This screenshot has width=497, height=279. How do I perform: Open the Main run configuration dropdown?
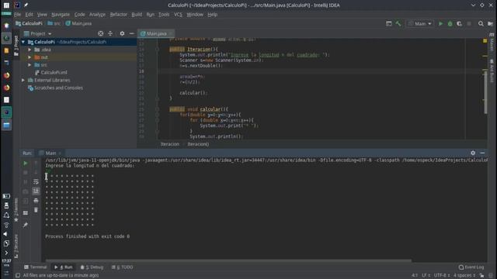click(x=420, y=23)
